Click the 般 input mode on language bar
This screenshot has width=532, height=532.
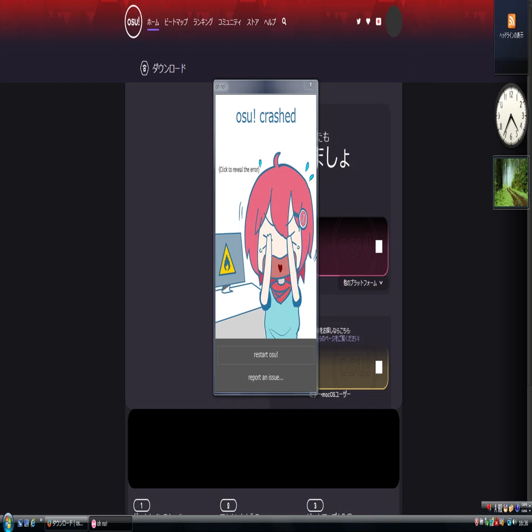500,508
